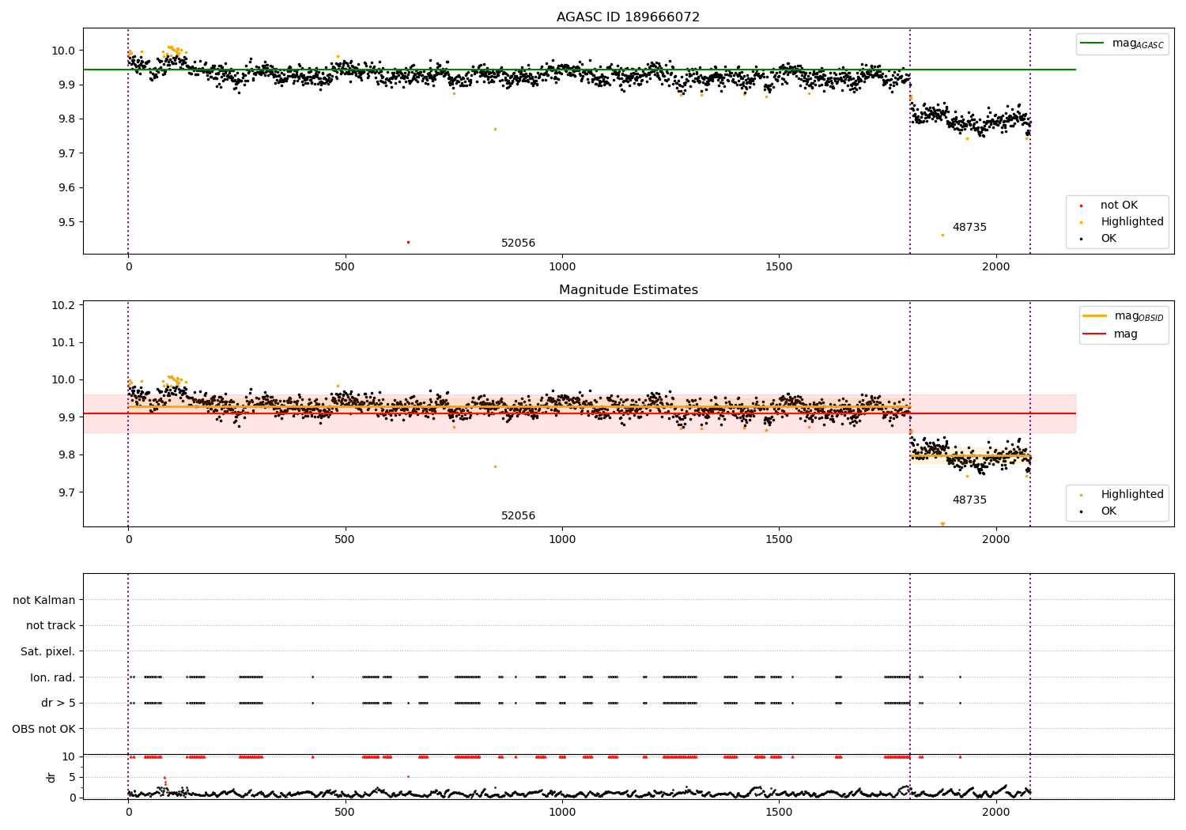Click the red 'mag' legend entry in middle plot

[x=1111, y=334]
